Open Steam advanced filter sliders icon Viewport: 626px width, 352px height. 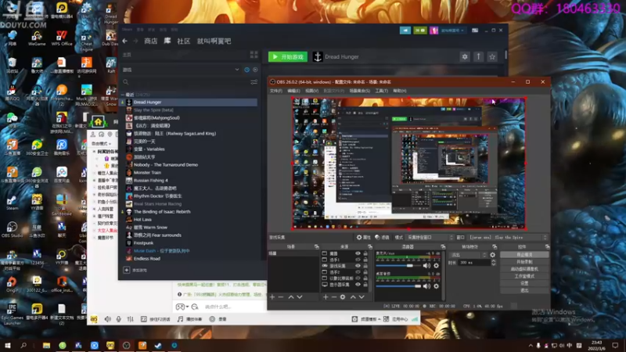[x=254, y=82]
